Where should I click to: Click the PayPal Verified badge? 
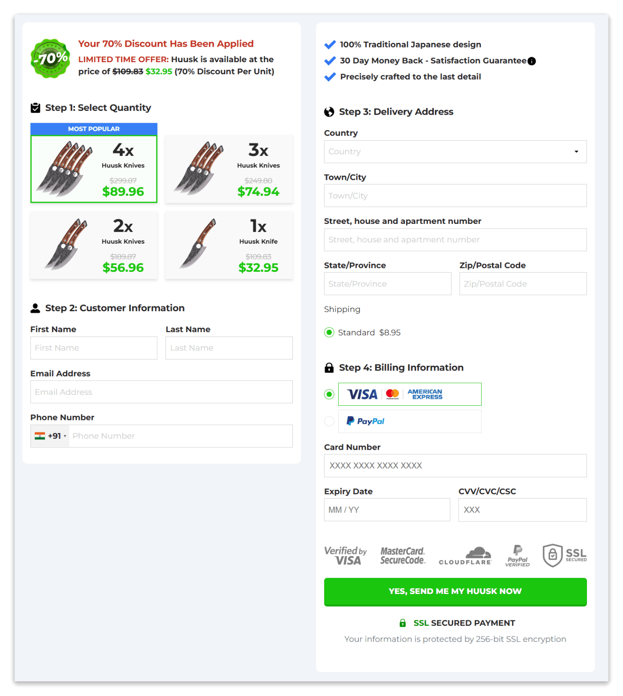coord(517,556)
